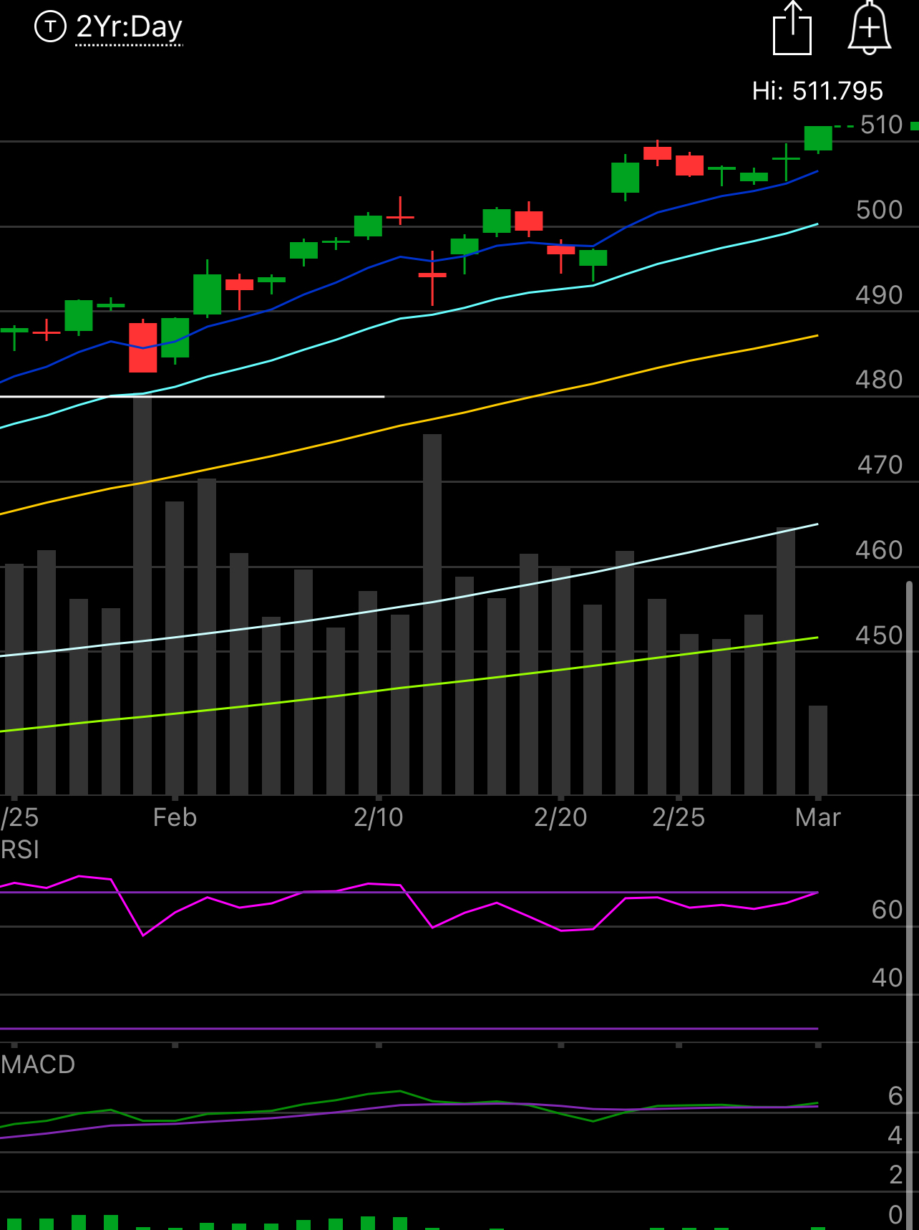This screenshot has width=919, height=1230.
Task: Tap the 490 price axis label
Action: (x=880, y=295)
